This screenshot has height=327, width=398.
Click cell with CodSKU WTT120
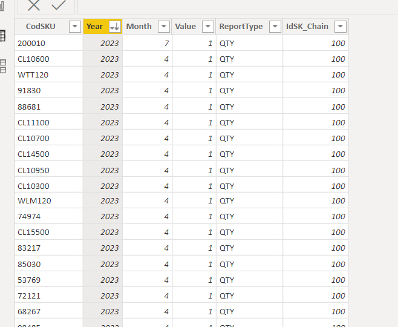49,74
